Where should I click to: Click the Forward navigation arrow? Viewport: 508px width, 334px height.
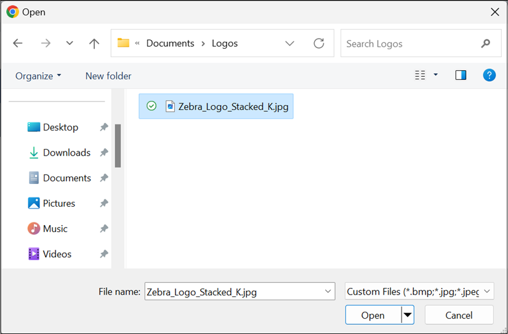(x=46, y=43)
